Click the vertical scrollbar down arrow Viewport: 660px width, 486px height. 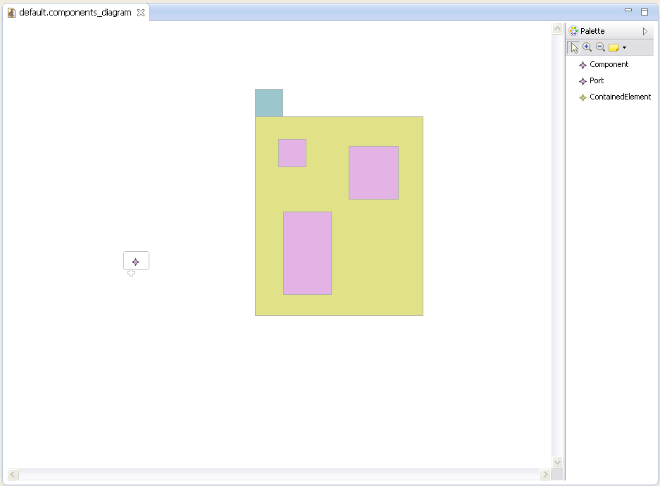(557, 463)
